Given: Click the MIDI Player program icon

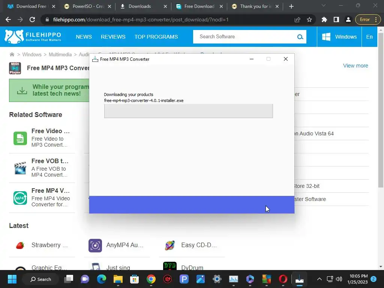Looking at the screenshot, I should click(x=15, y=68).
